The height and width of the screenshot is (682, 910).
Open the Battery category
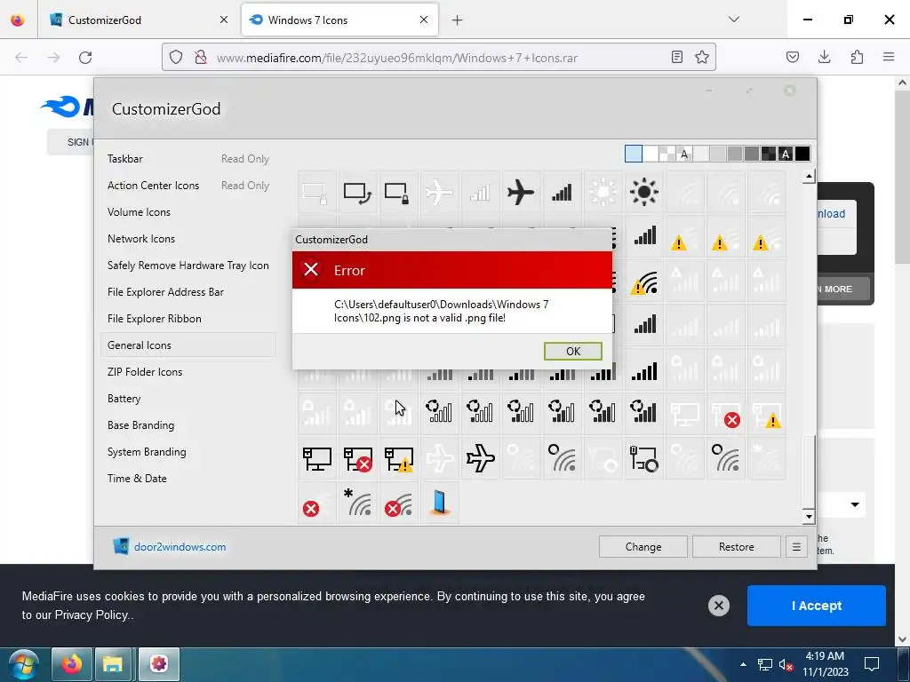[124, 399]
